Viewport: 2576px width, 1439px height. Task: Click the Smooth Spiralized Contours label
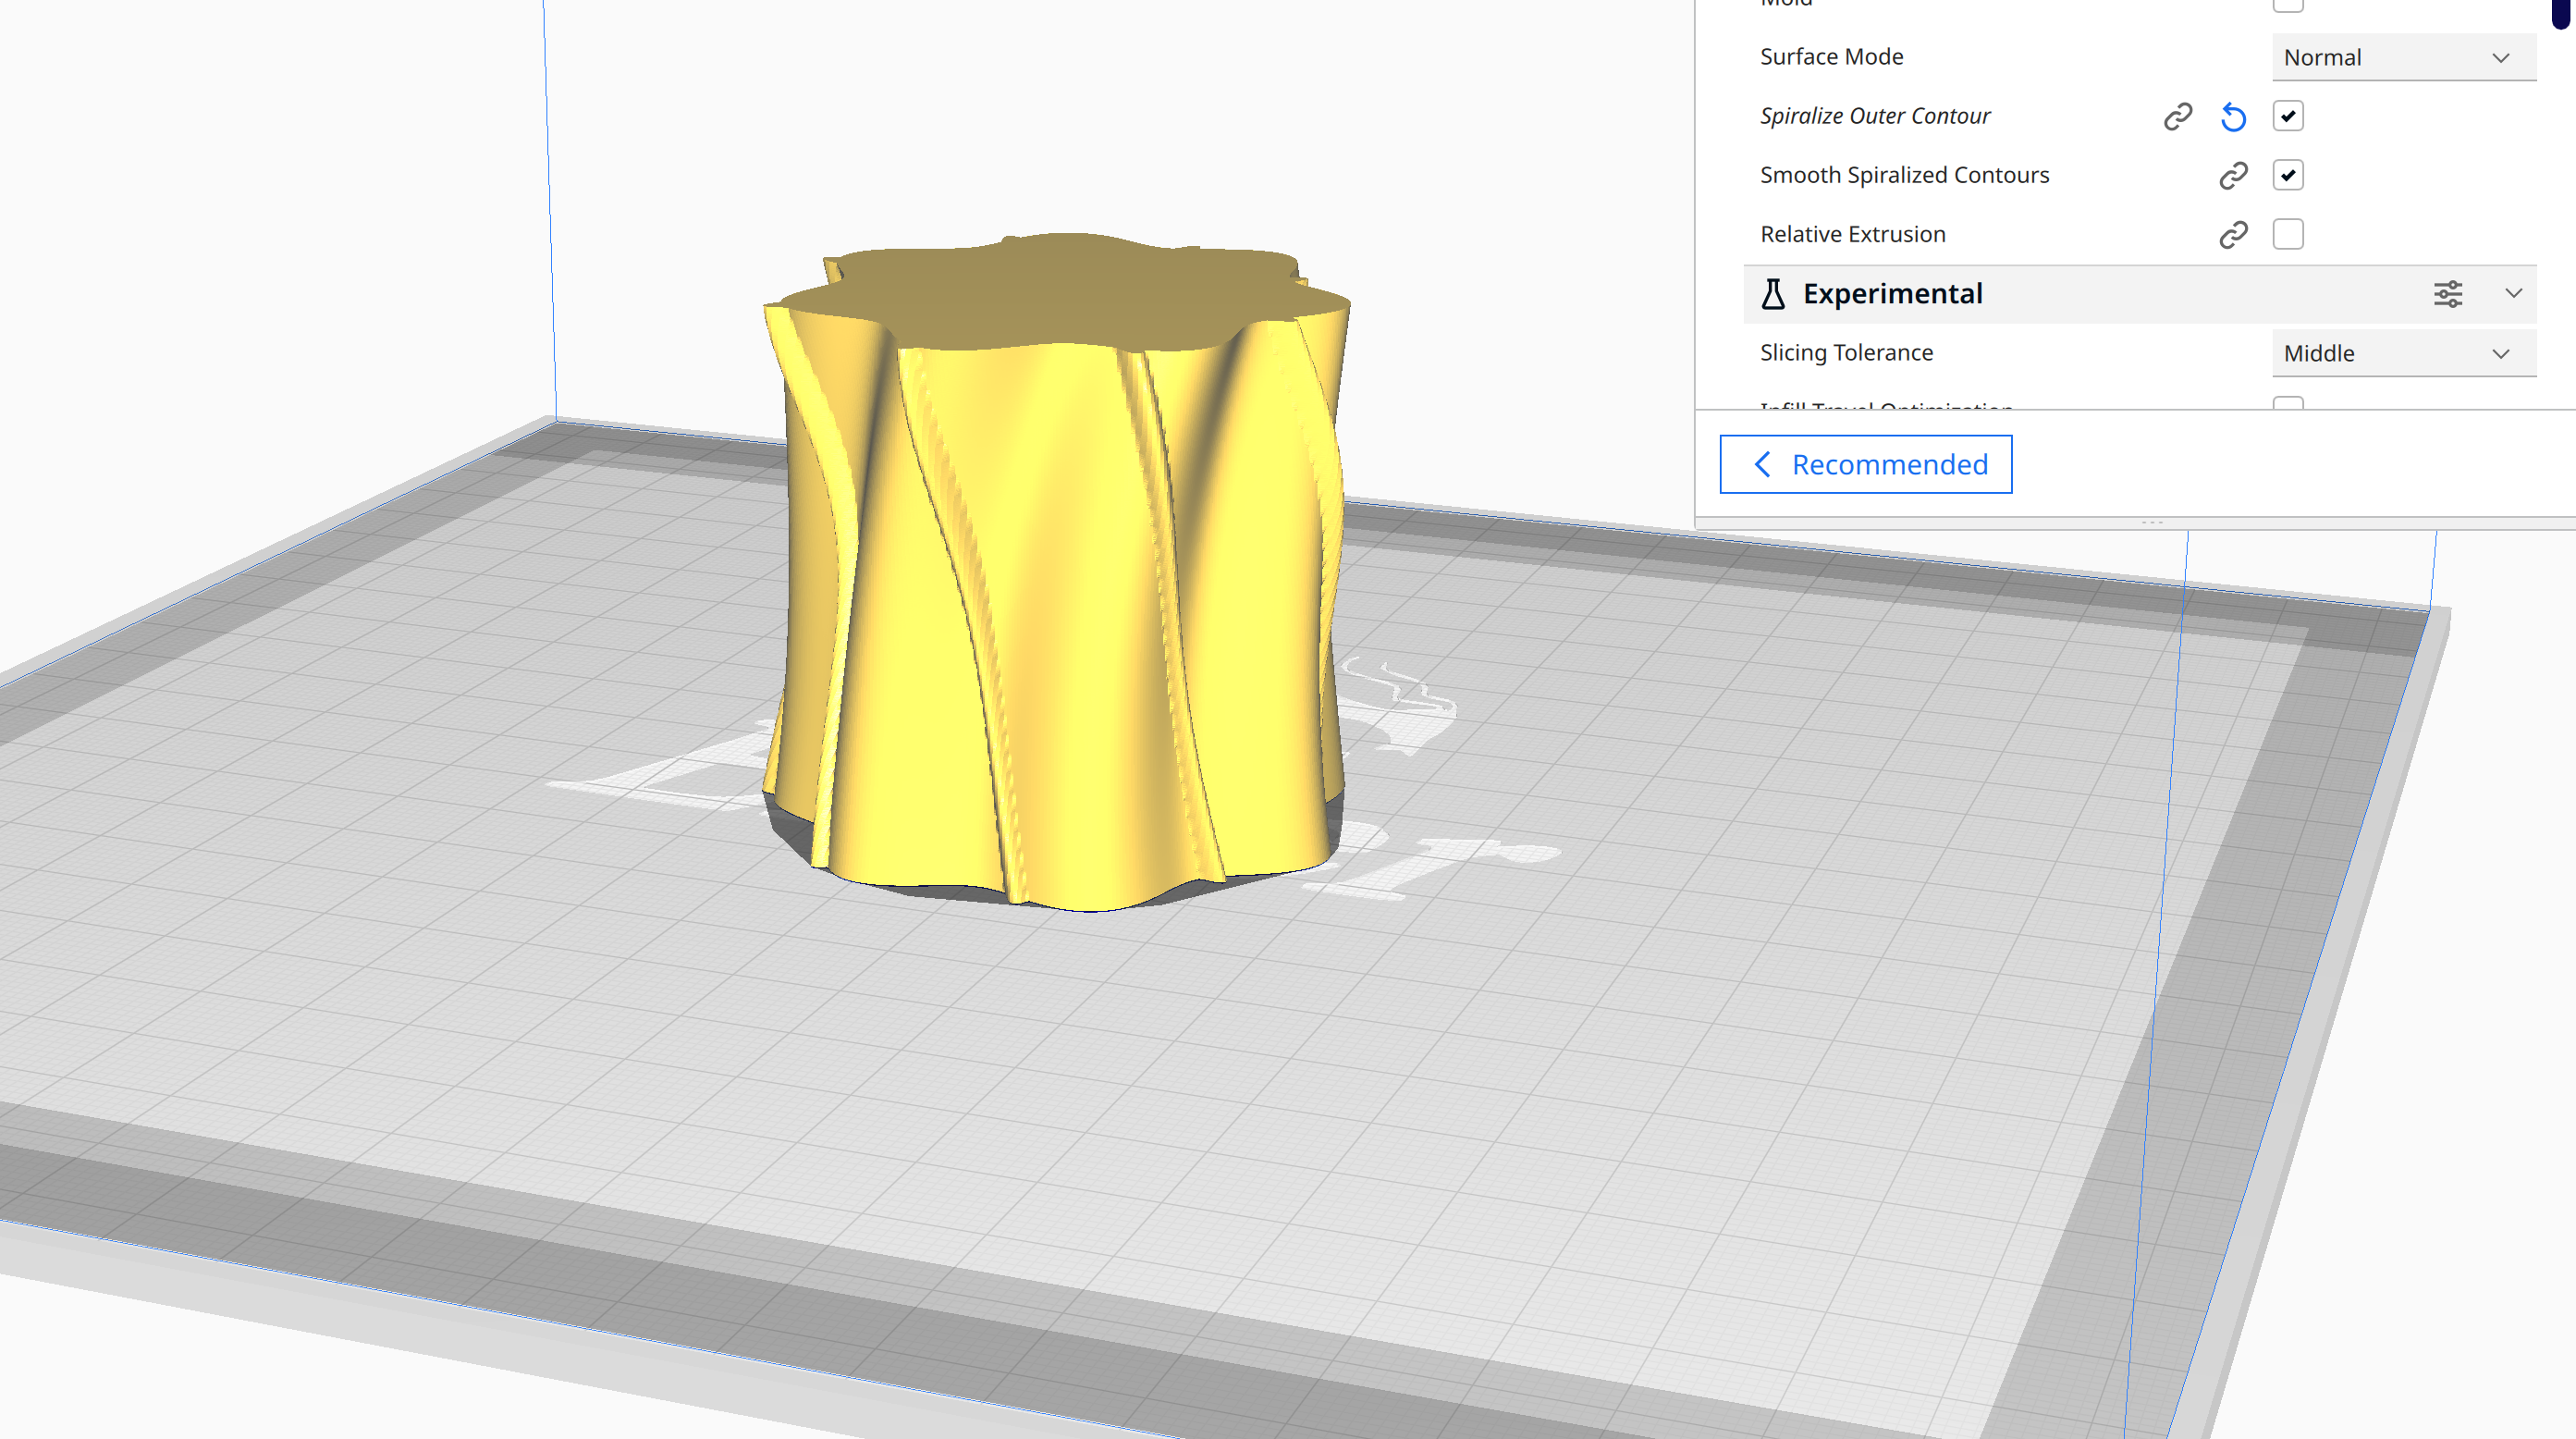click(x=1904, y=175)
